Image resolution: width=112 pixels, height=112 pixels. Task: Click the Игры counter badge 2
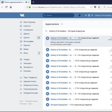coord(39,53)
